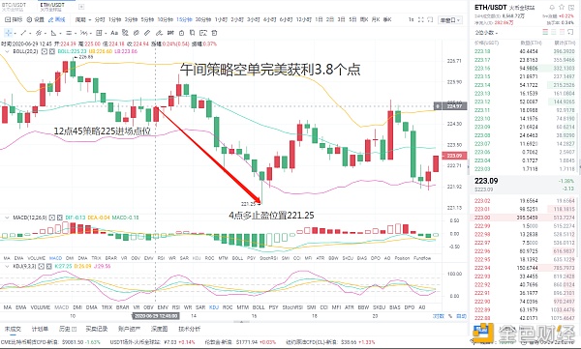Select the angle measurement drawing tool
The width and height of the screenshot is (581, 349).
(53, 33)
